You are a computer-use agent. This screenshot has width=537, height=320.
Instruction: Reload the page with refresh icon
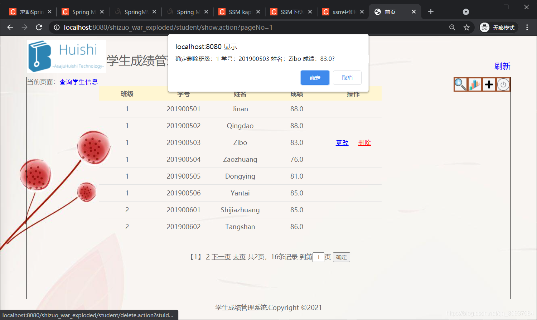39,27
